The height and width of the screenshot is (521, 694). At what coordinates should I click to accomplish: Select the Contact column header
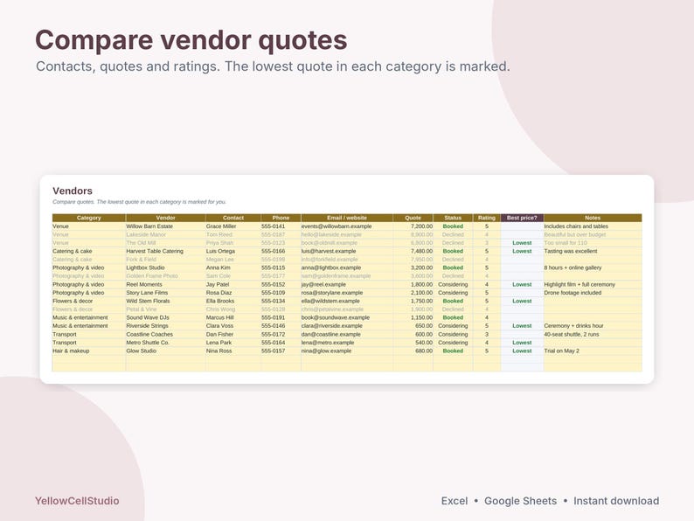point(233,218)
